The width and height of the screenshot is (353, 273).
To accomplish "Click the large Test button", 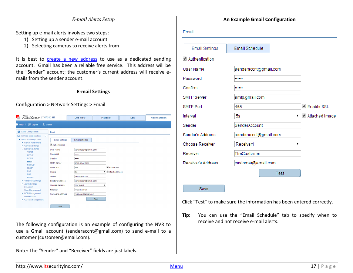I will (280, 173).
